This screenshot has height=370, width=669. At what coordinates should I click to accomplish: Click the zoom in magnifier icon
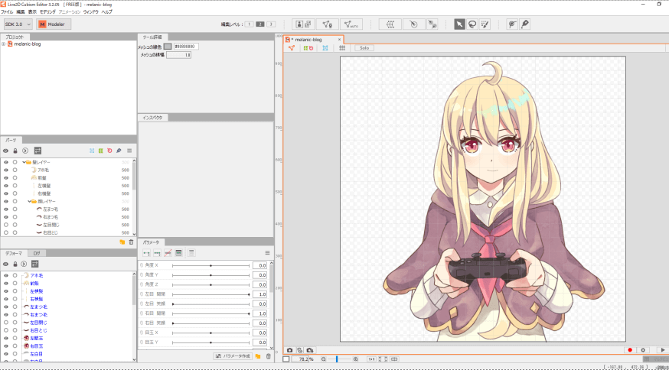[x=356, y=359]
